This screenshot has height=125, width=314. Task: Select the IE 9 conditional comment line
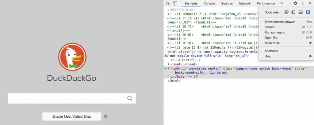click(213, 43)
